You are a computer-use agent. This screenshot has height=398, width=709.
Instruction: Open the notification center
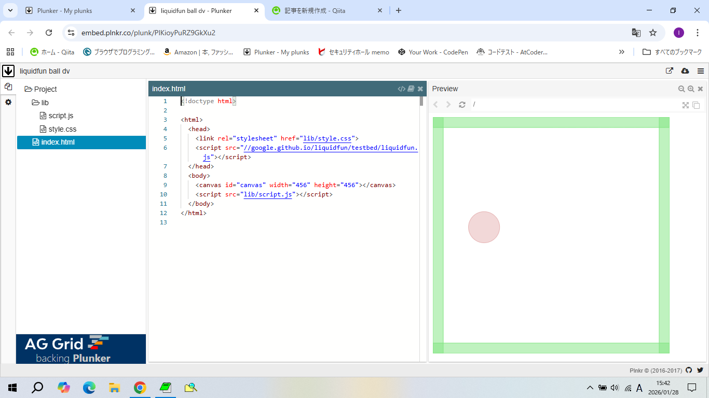[x=691, y=387]
